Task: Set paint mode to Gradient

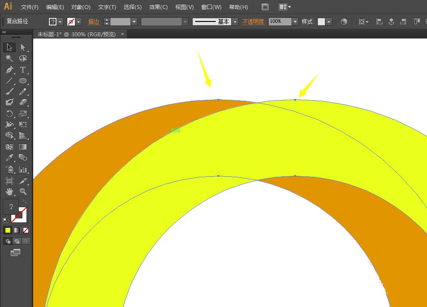Action: [x=17, y=230]
